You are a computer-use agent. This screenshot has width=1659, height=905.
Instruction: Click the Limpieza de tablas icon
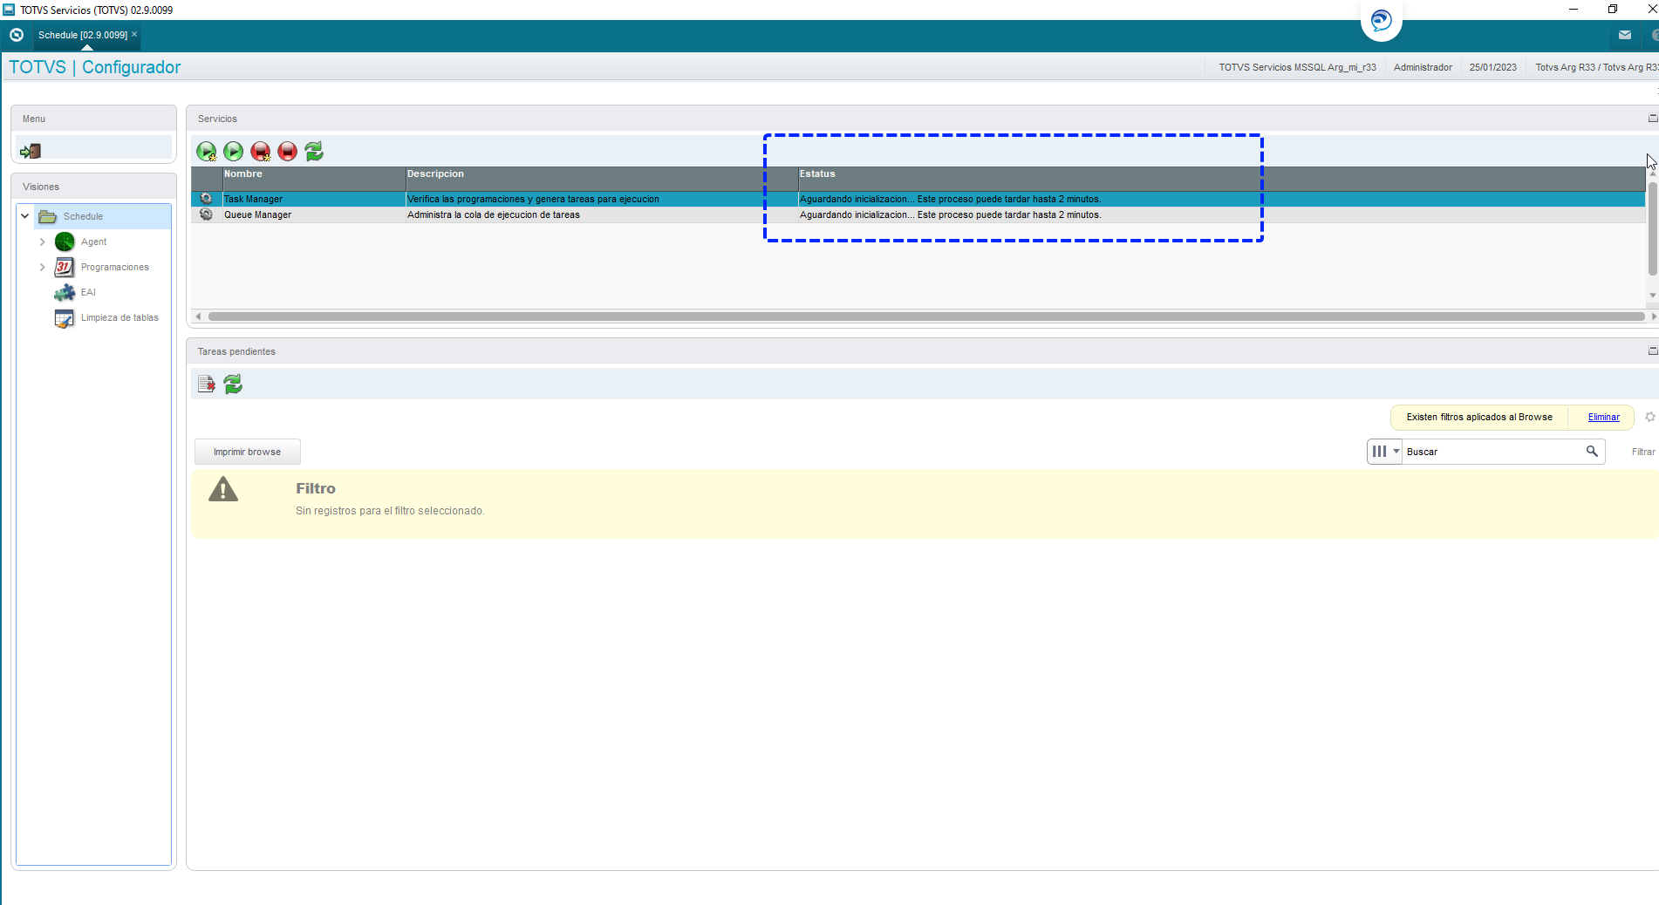[65, 318]
